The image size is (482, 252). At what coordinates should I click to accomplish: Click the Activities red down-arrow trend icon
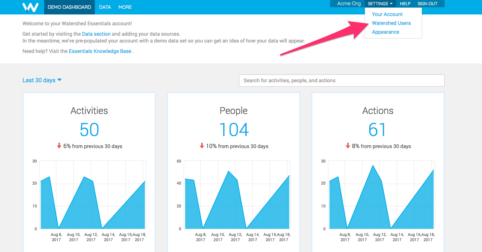(x=59, y=146)
